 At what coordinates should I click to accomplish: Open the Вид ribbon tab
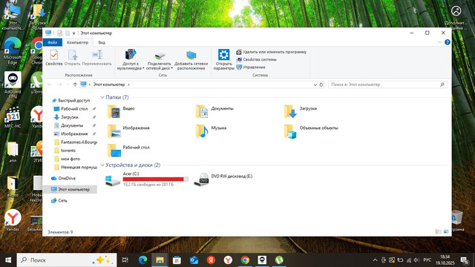102,42
